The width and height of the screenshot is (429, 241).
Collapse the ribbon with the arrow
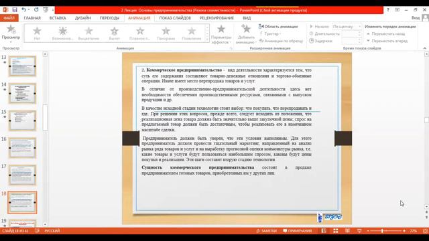tap(424, 48)
